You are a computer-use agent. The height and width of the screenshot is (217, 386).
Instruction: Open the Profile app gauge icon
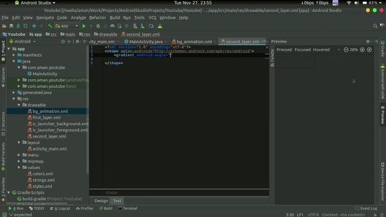click(113, 26)
